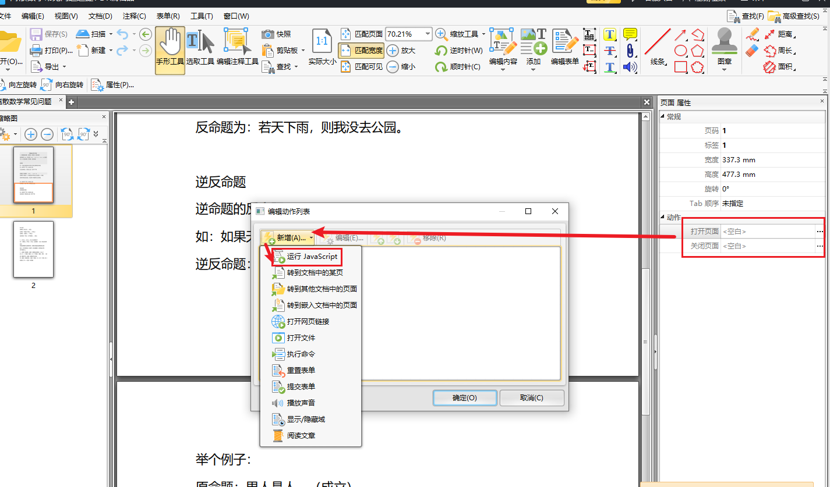The height and width of the screenshot is (487, 830).
Task: Select the red rectangle shape tool
Action: [680, 67]
